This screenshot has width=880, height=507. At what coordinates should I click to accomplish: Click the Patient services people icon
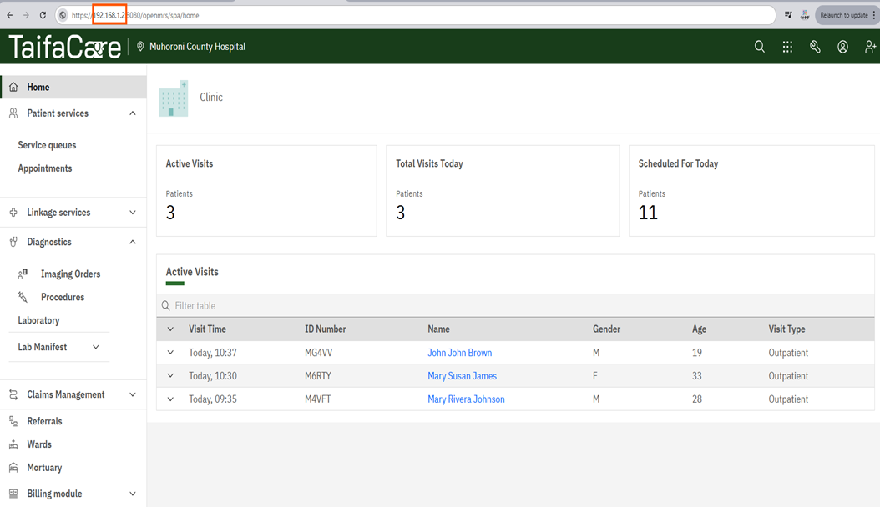click(13, 113)
